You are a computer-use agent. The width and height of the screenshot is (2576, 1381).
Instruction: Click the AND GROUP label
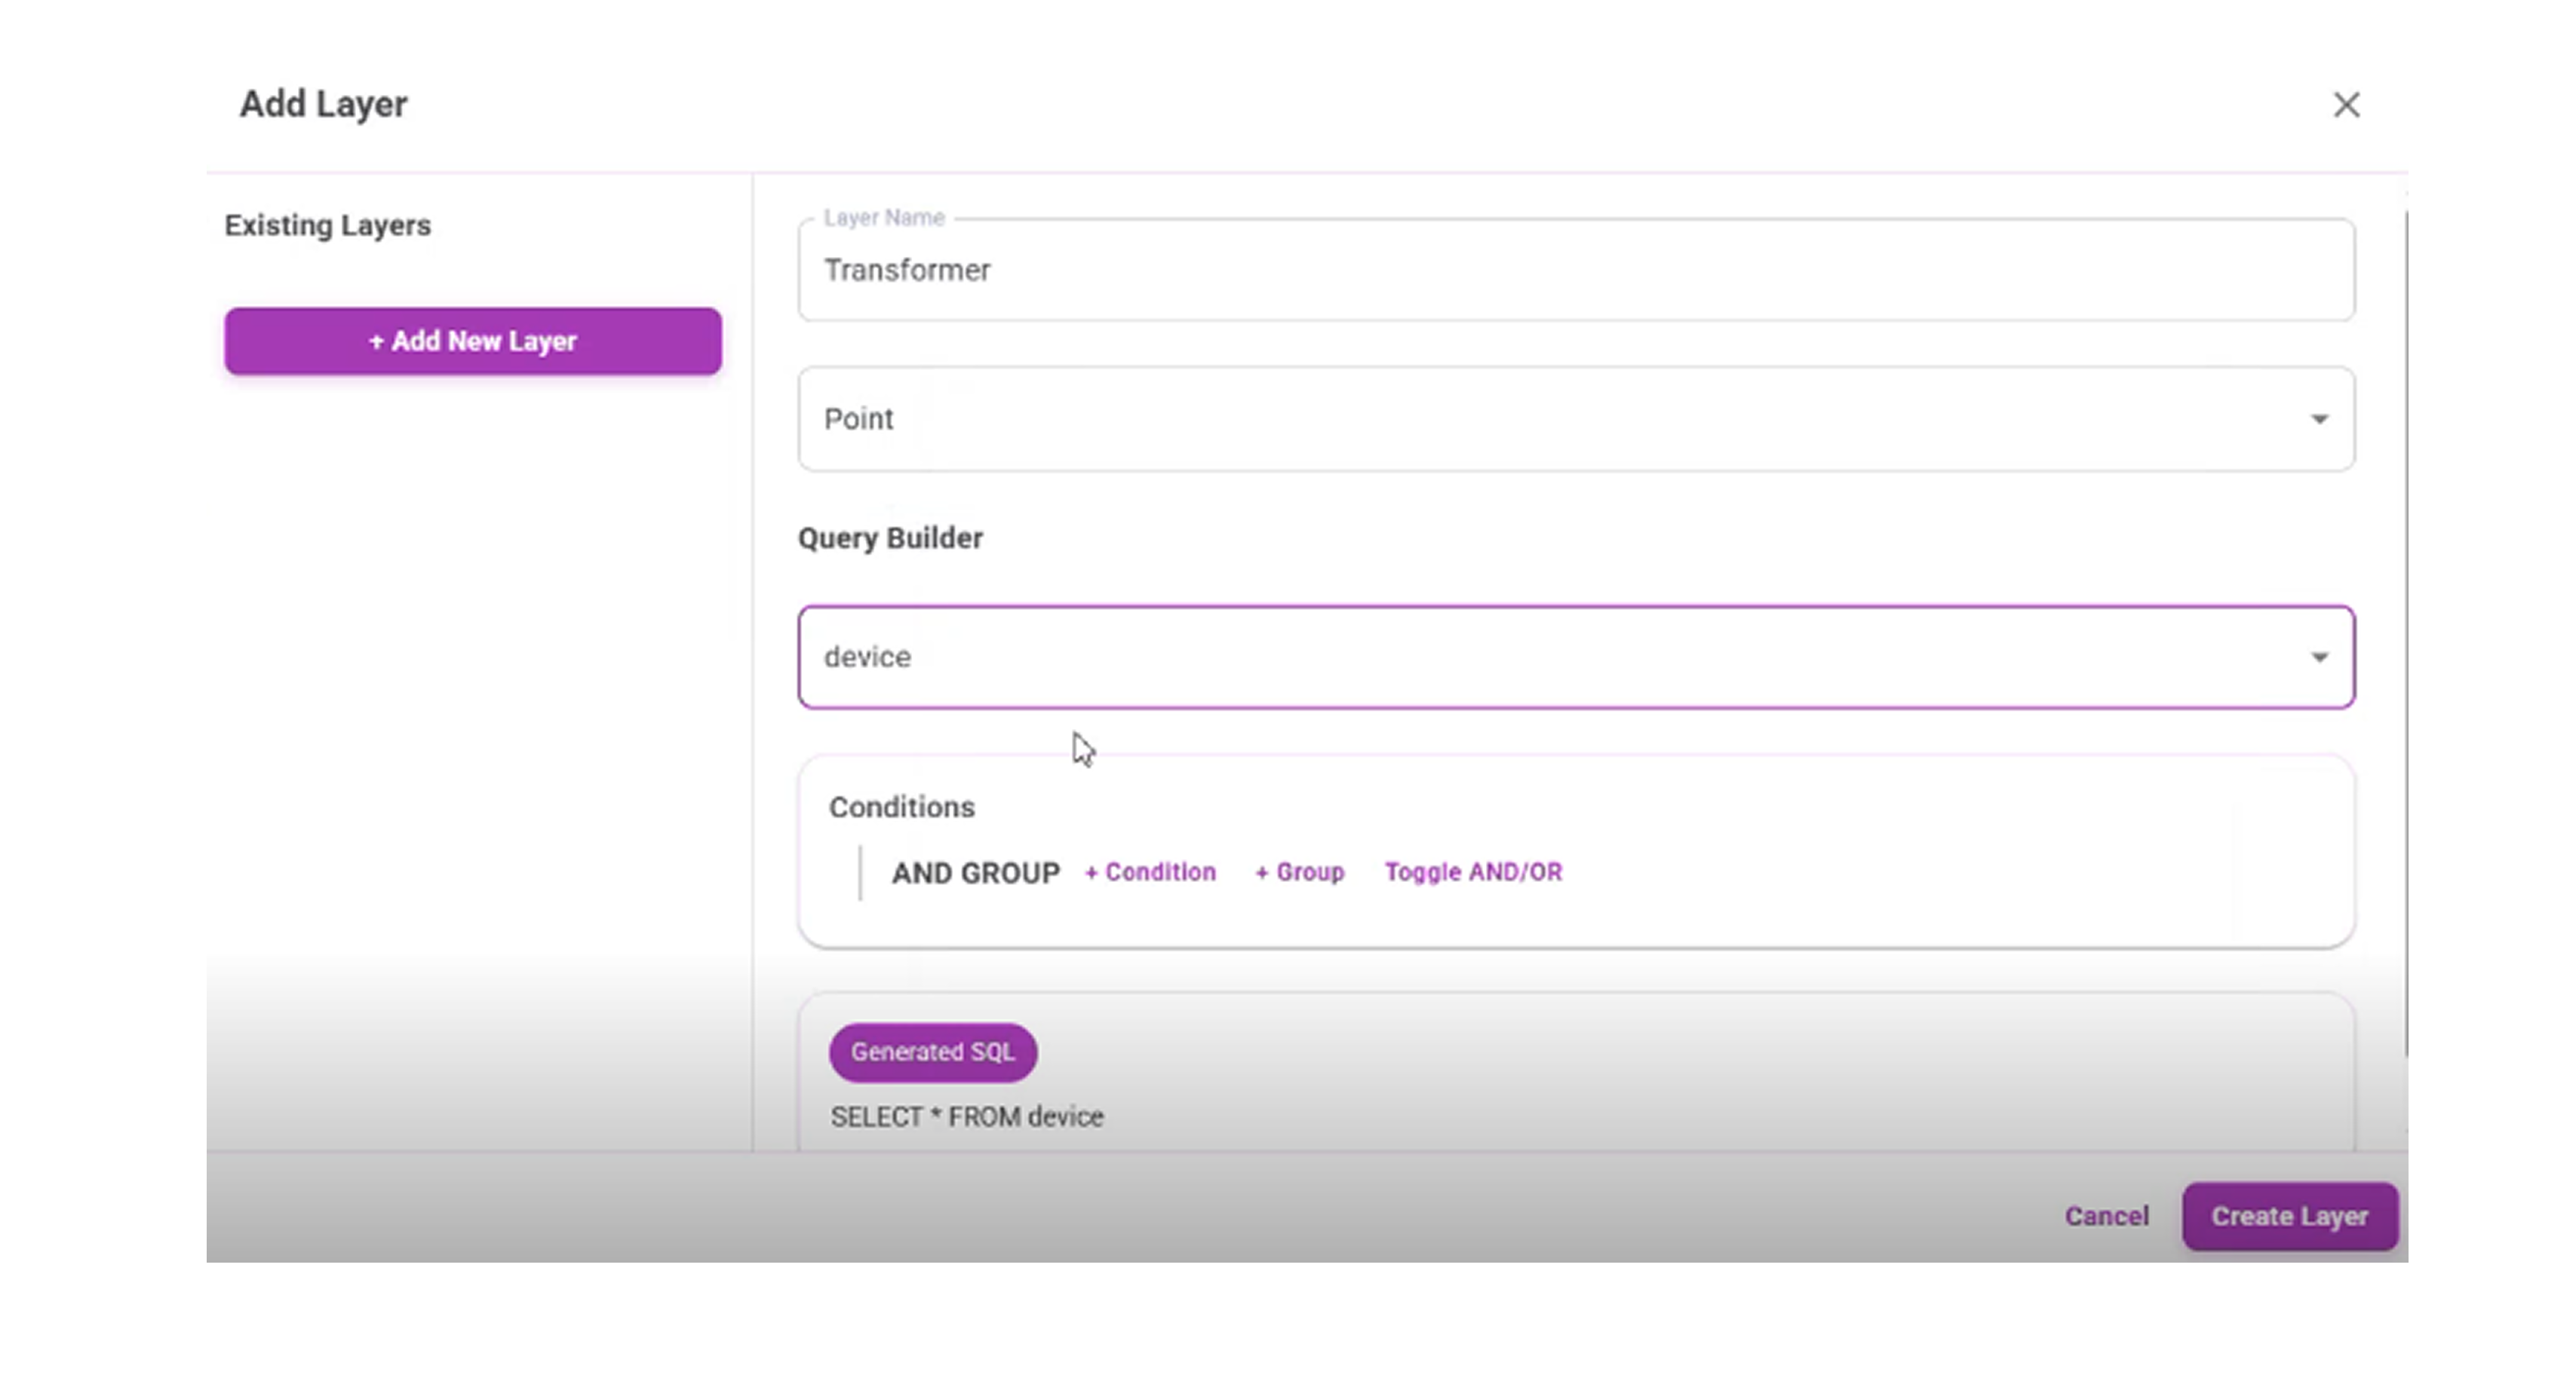975,874
